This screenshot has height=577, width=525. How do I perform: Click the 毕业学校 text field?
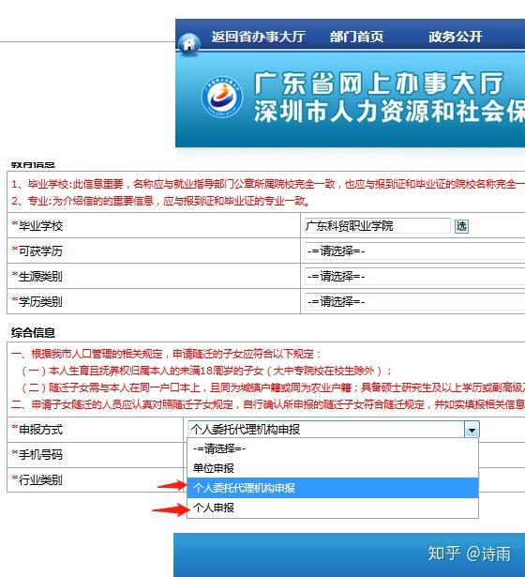click(377, 225)
